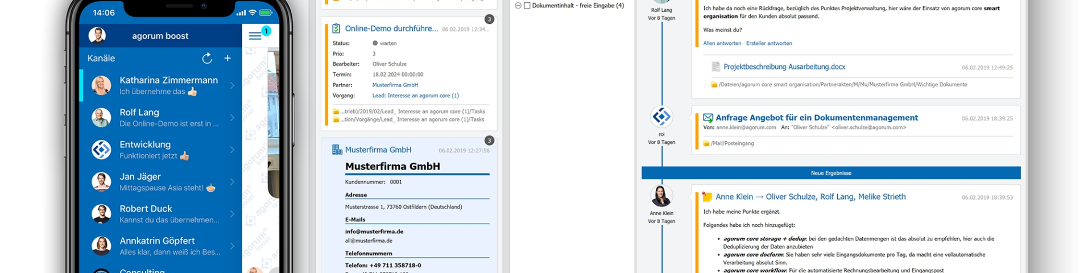
Task: Tap the user profile avatar beside agorum boost
Action: click(x=97, y=35)
